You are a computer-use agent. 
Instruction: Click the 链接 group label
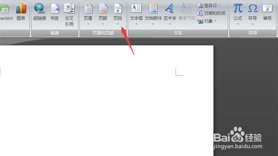55,33
